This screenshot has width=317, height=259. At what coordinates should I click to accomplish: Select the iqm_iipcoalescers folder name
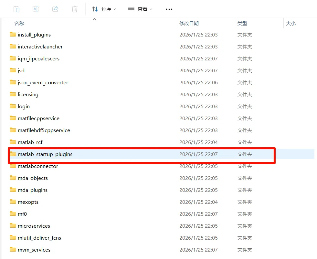(38, 59)
